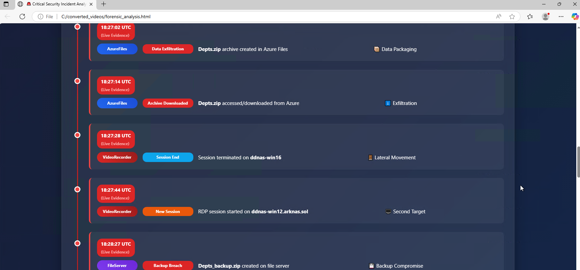Click the FileServer tag
The image size is (580, 270).
click(117, 266)
